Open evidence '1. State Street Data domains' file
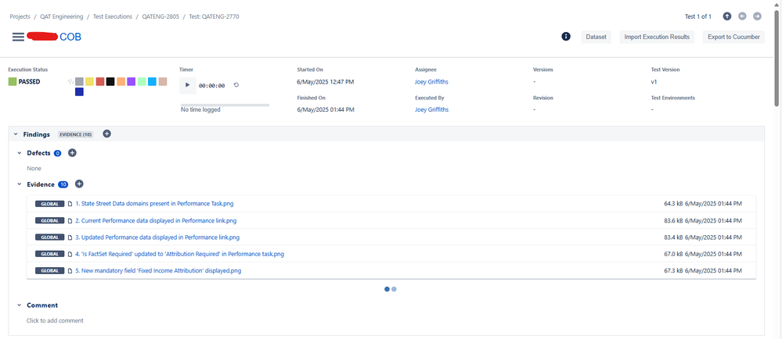The image size is (782, 339). click(x=154, y=204)
